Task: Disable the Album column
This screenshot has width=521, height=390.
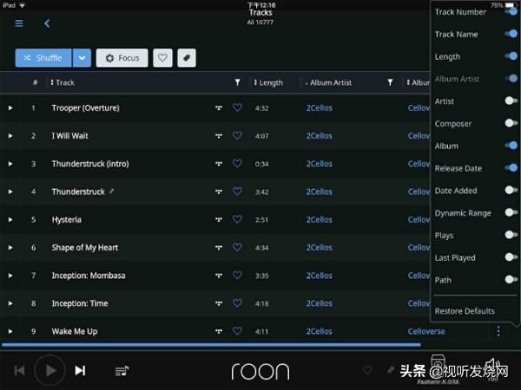Action: tap(511, 146)
